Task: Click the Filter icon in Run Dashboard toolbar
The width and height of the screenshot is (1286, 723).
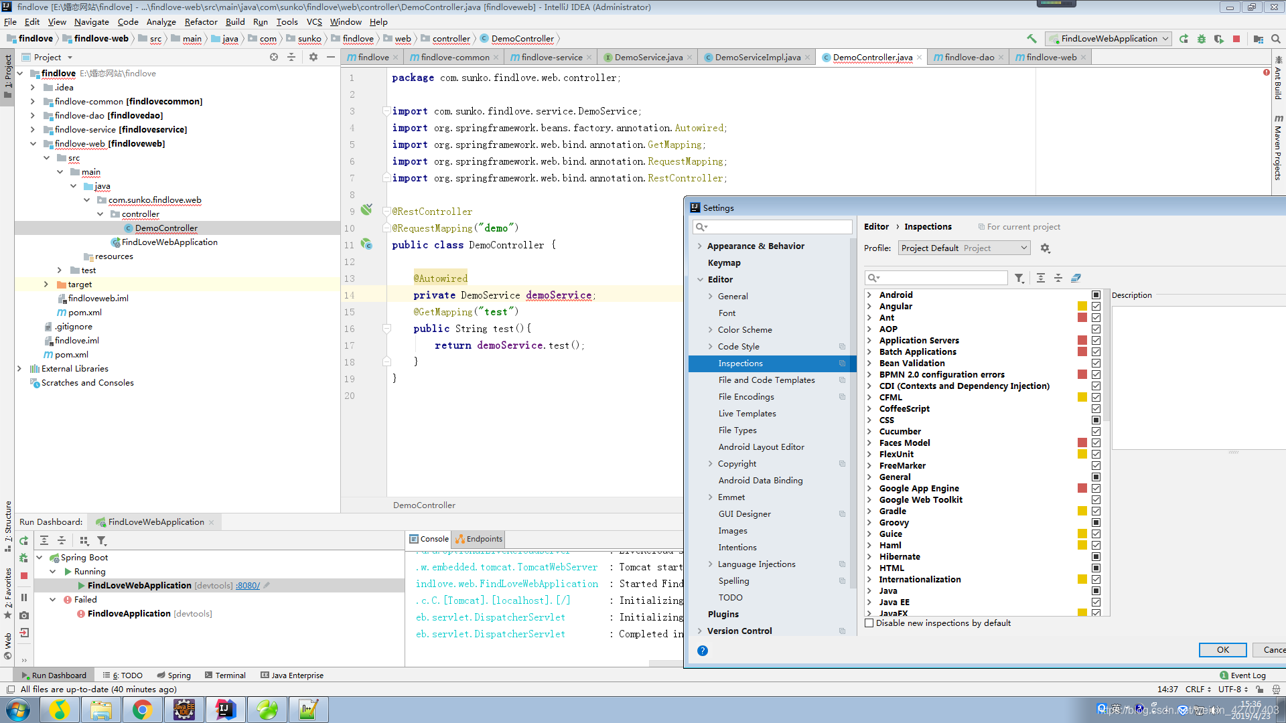Action: coord(102,541)
